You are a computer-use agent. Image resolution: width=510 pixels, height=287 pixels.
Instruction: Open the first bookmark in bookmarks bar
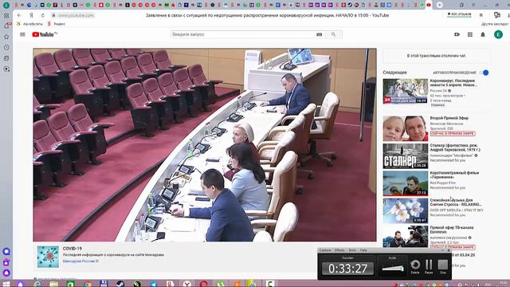29,24
